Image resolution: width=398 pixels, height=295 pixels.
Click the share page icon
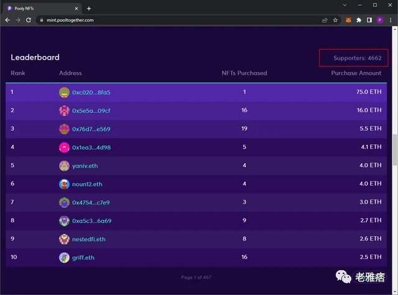325,20
